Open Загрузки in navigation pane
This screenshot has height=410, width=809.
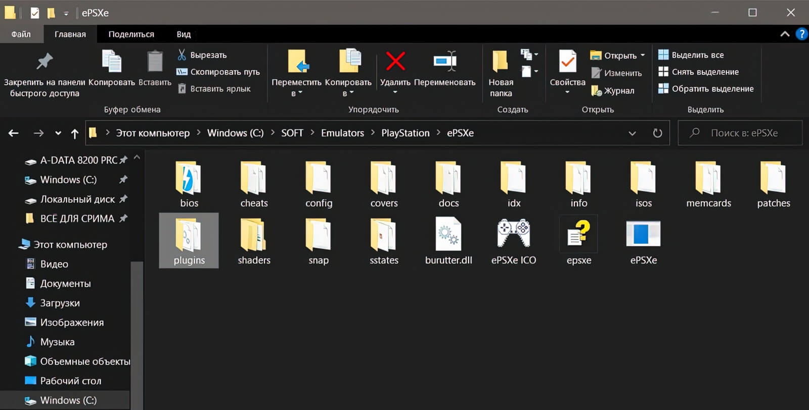click(x=53, y=303)
